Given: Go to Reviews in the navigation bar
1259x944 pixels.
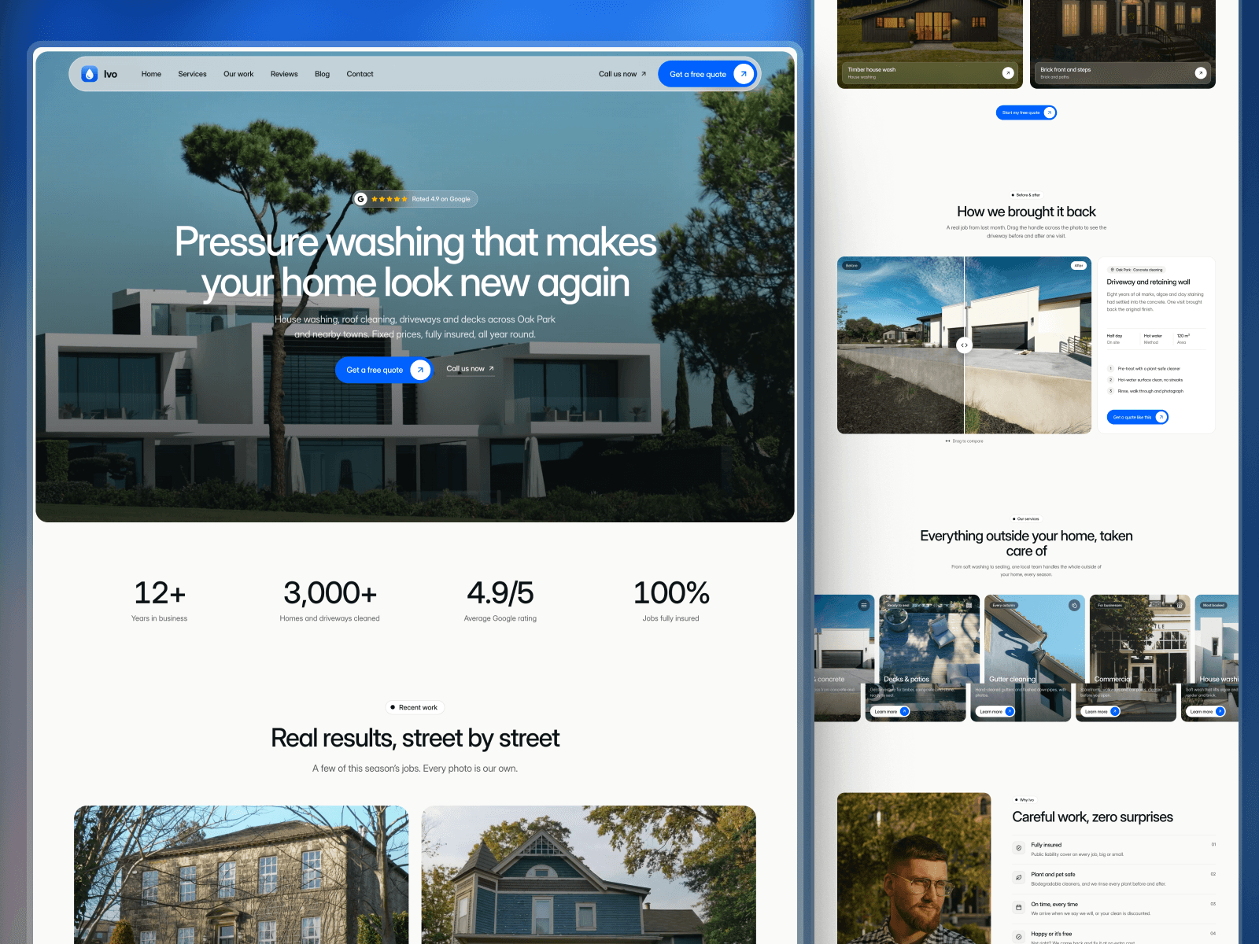Looking at the screenshot, I should coord(284,74).
